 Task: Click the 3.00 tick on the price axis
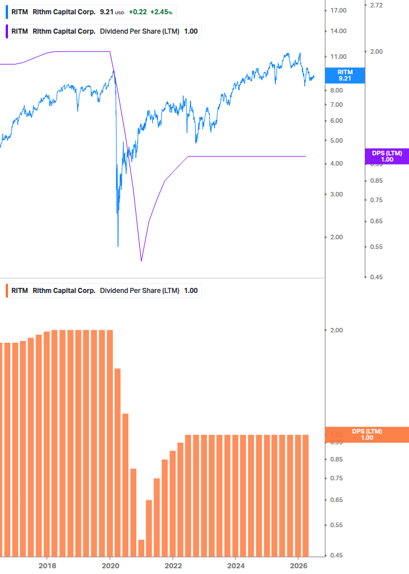[x=336, y=194]
